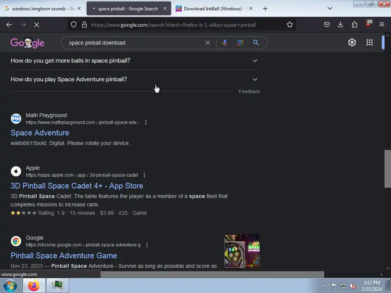Open the Pinball Space Adventure thumbnail

(242, 251)
